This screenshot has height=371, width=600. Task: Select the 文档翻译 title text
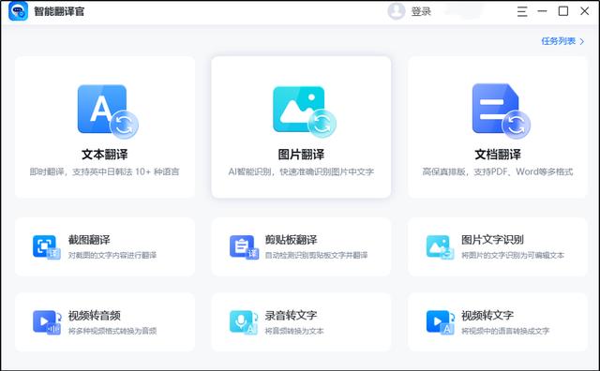click(x=498, y=155)
